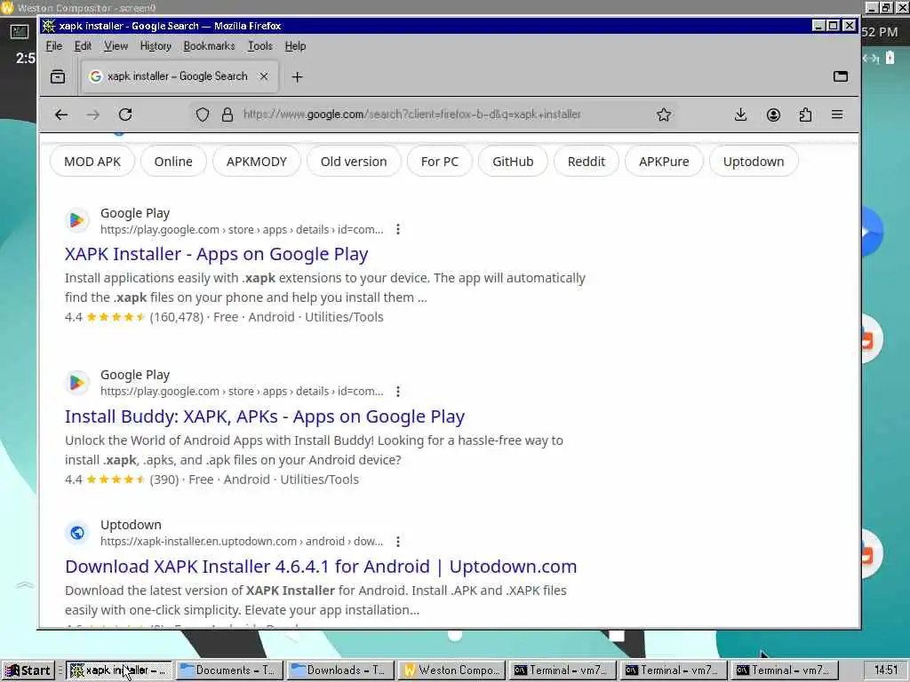Open Install Buddy: XAPK, APKs link

pyautogui.click(x=265, y=416)
